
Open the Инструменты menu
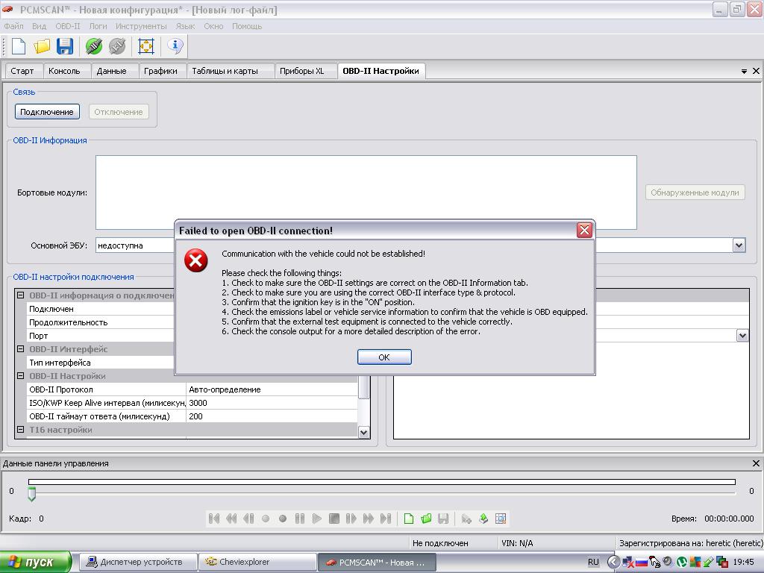point(141,26)
